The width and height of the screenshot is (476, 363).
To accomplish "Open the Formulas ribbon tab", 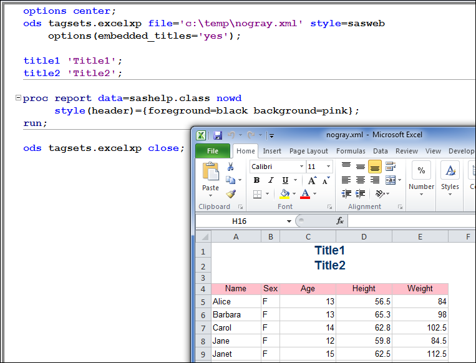I will (351, 151).
